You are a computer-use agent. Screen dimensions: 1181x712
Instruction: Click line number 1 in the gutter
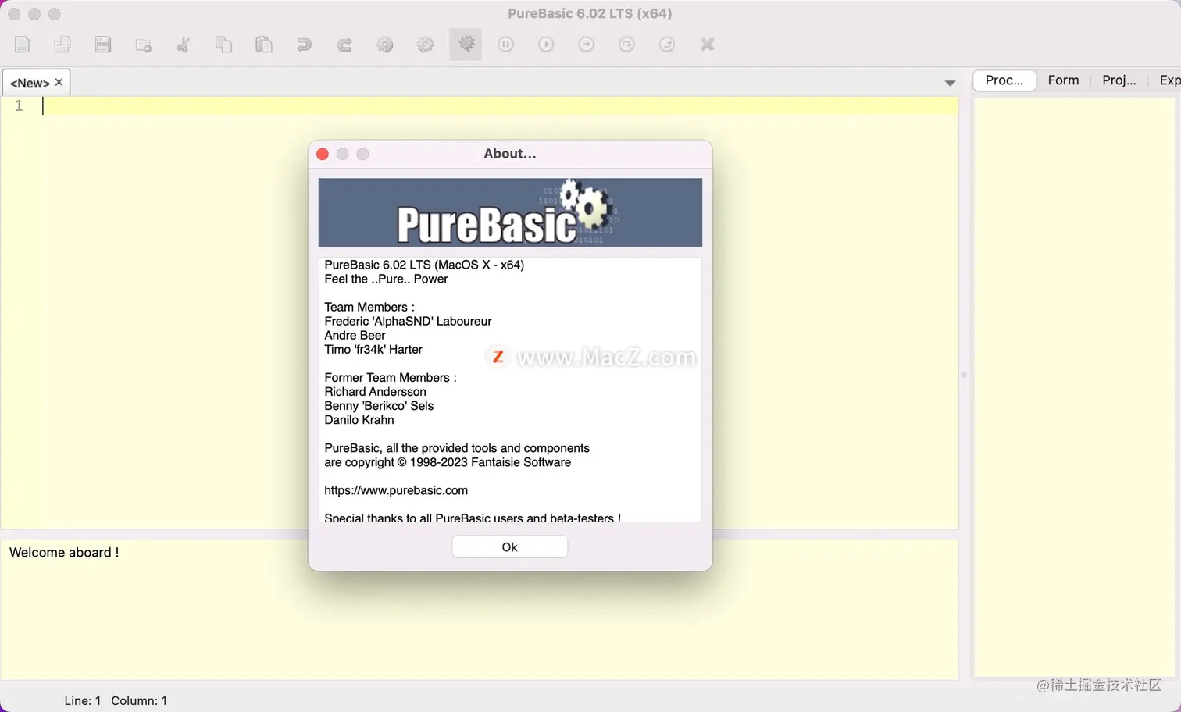tap(19, 106)
